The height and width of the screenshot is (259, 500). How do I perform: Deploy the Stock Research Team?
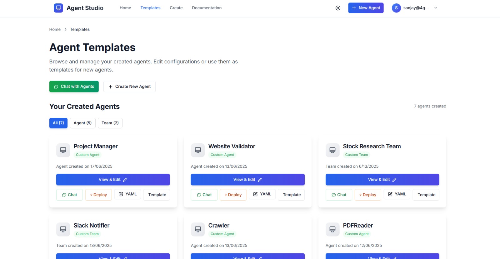367,195
